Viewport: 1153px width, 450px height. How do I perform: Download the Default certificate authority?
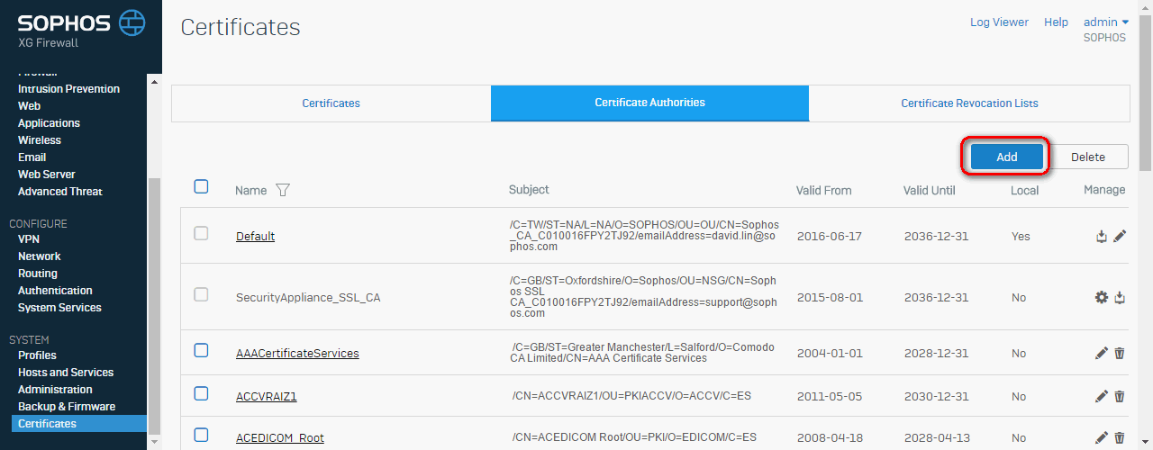1101,237
